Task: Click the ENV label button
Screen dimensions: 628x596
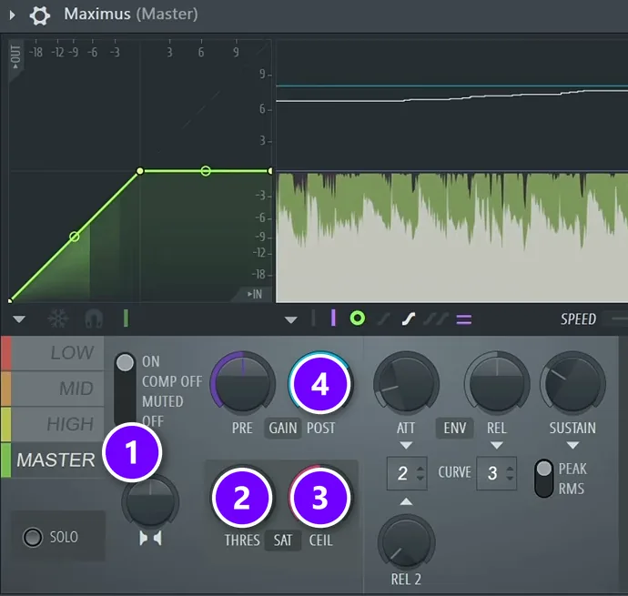Action: pos(454,429)
